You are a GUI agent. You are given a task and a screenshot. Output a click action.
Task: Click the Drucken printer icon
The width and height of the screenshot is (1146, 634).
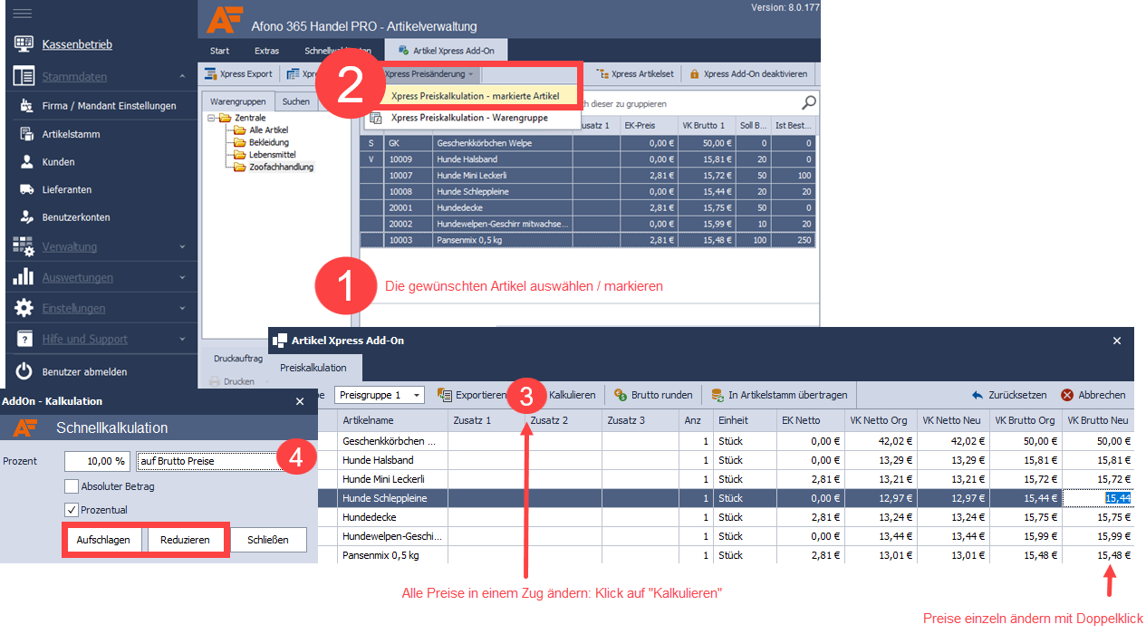215,381
